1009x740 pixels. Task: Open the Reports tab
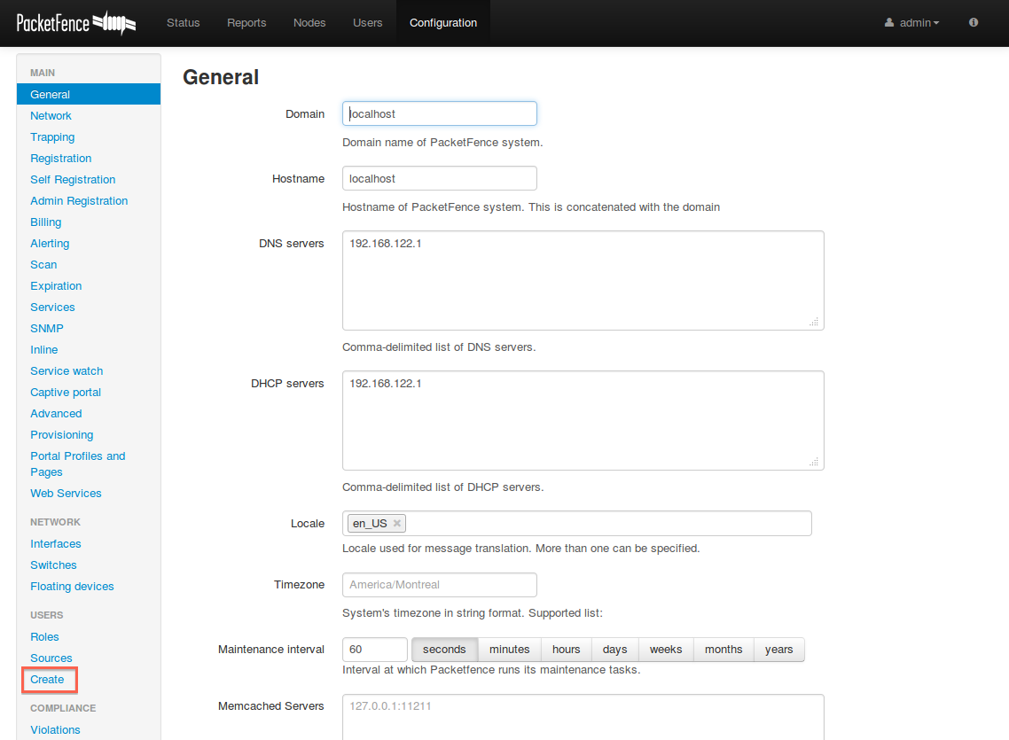(x=246, y=22)
